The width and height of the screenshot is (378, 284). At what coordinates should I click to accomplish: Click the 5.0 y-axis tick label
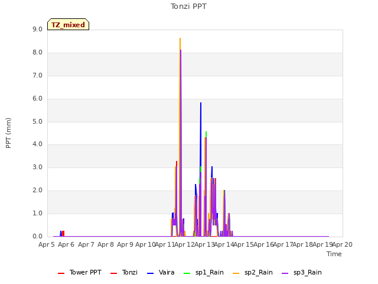[37, 121]
